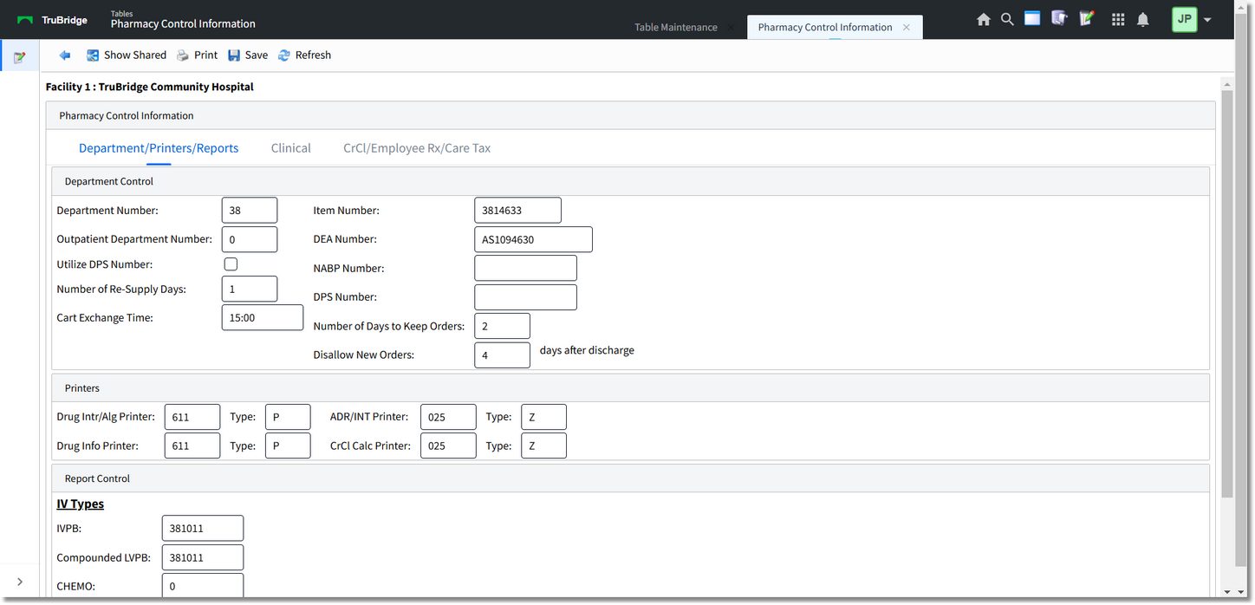Click the JP user avatar

click(x=1184, y=19)
